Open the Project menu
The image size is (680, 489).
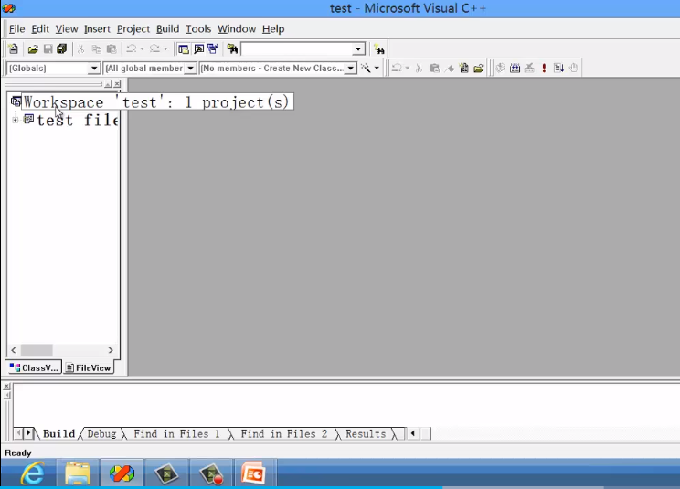point(133,29)
